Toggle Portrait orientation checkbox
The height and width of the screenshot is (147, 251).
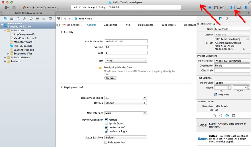[x=106, y=120]
